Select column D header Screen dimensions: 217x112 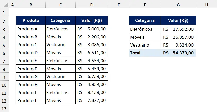91,5
